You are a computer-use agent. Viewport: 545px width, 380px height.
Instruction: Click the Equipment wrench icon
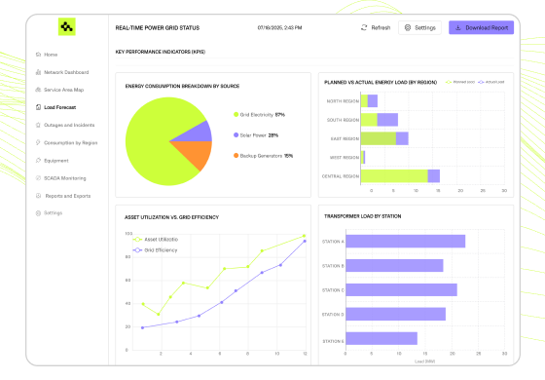point(38,161)
